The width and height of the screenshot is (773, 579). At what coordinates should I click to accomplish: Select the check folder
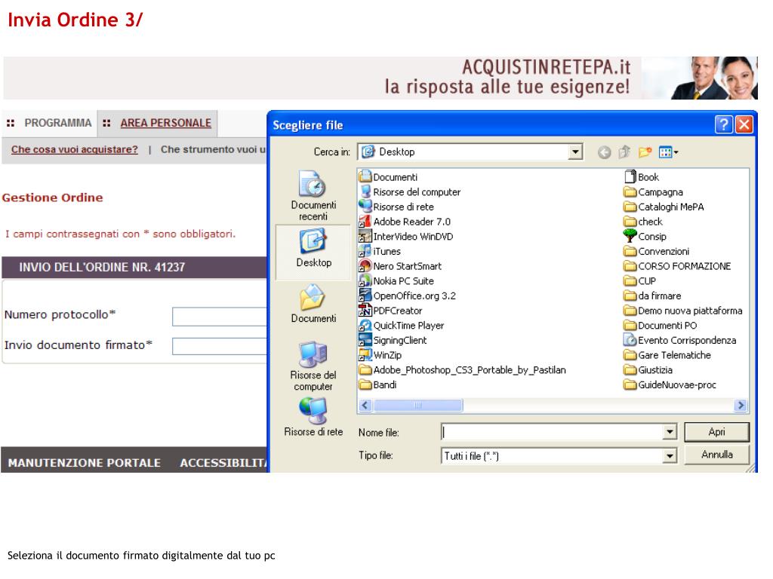coord(643,222)
